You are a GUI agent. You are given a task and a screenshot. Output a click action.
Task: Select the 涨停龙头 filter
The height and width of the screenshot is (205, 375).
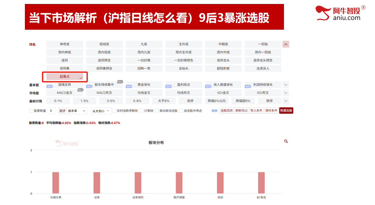(x=223, y=60)
